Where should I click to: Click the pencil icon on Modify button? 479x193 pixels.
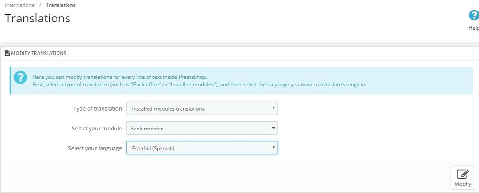pyautogui.click(x=462, y=174)
